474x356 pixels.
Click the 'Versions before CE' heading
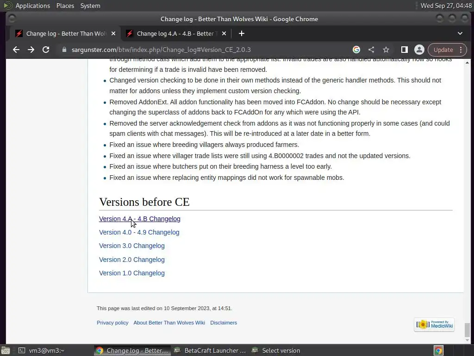point(144,202)
